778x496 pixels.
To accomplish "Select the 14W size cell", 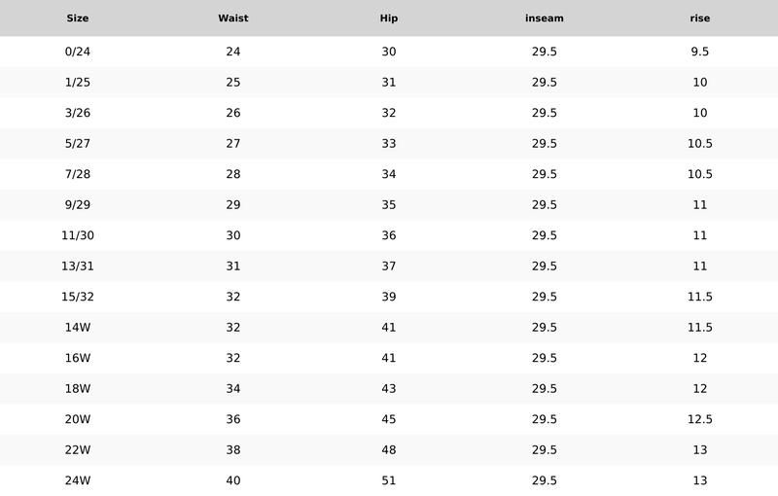I will [78, 328].
